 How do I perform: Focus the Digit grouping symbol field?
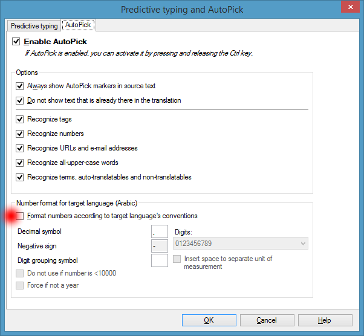(159, 260)
